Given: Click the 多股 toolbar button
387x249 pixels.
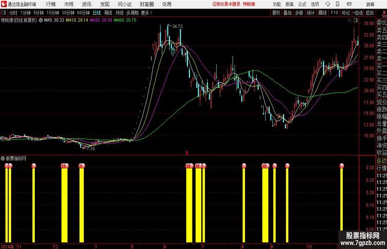Looking at the screenshot, I should (299, 13).
